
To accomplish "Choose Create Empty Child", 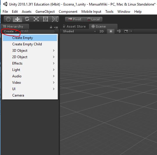I will click(30, 44).
